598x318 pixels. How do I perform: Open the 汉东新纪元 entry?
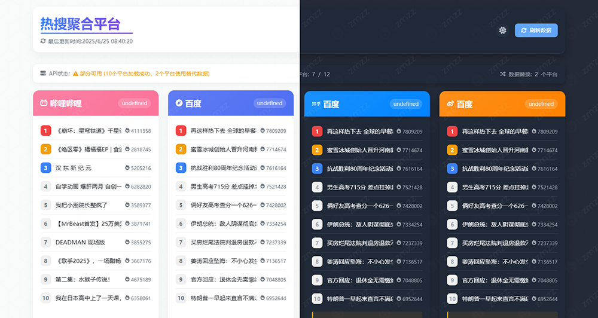[x=73, y=168]
